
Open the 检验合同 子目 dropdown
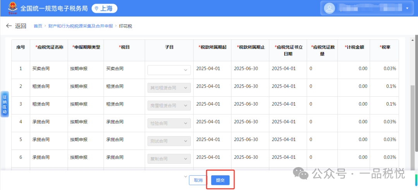pos(169,123)
